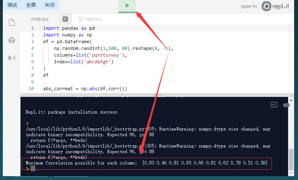Open the Files panel icon in sidebar
The width and height of the screenshot is (298, 180).
12,22
